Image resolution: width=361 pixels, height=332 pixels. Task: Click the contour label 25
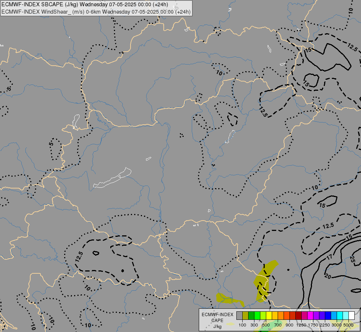(x=352, y=259)
